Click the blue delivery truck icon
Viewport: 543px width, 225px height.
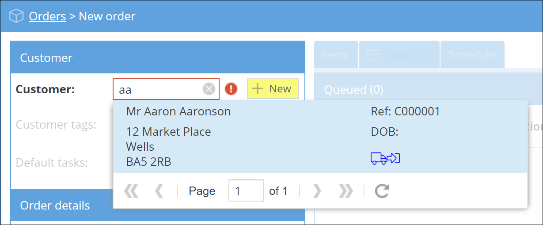385,158
